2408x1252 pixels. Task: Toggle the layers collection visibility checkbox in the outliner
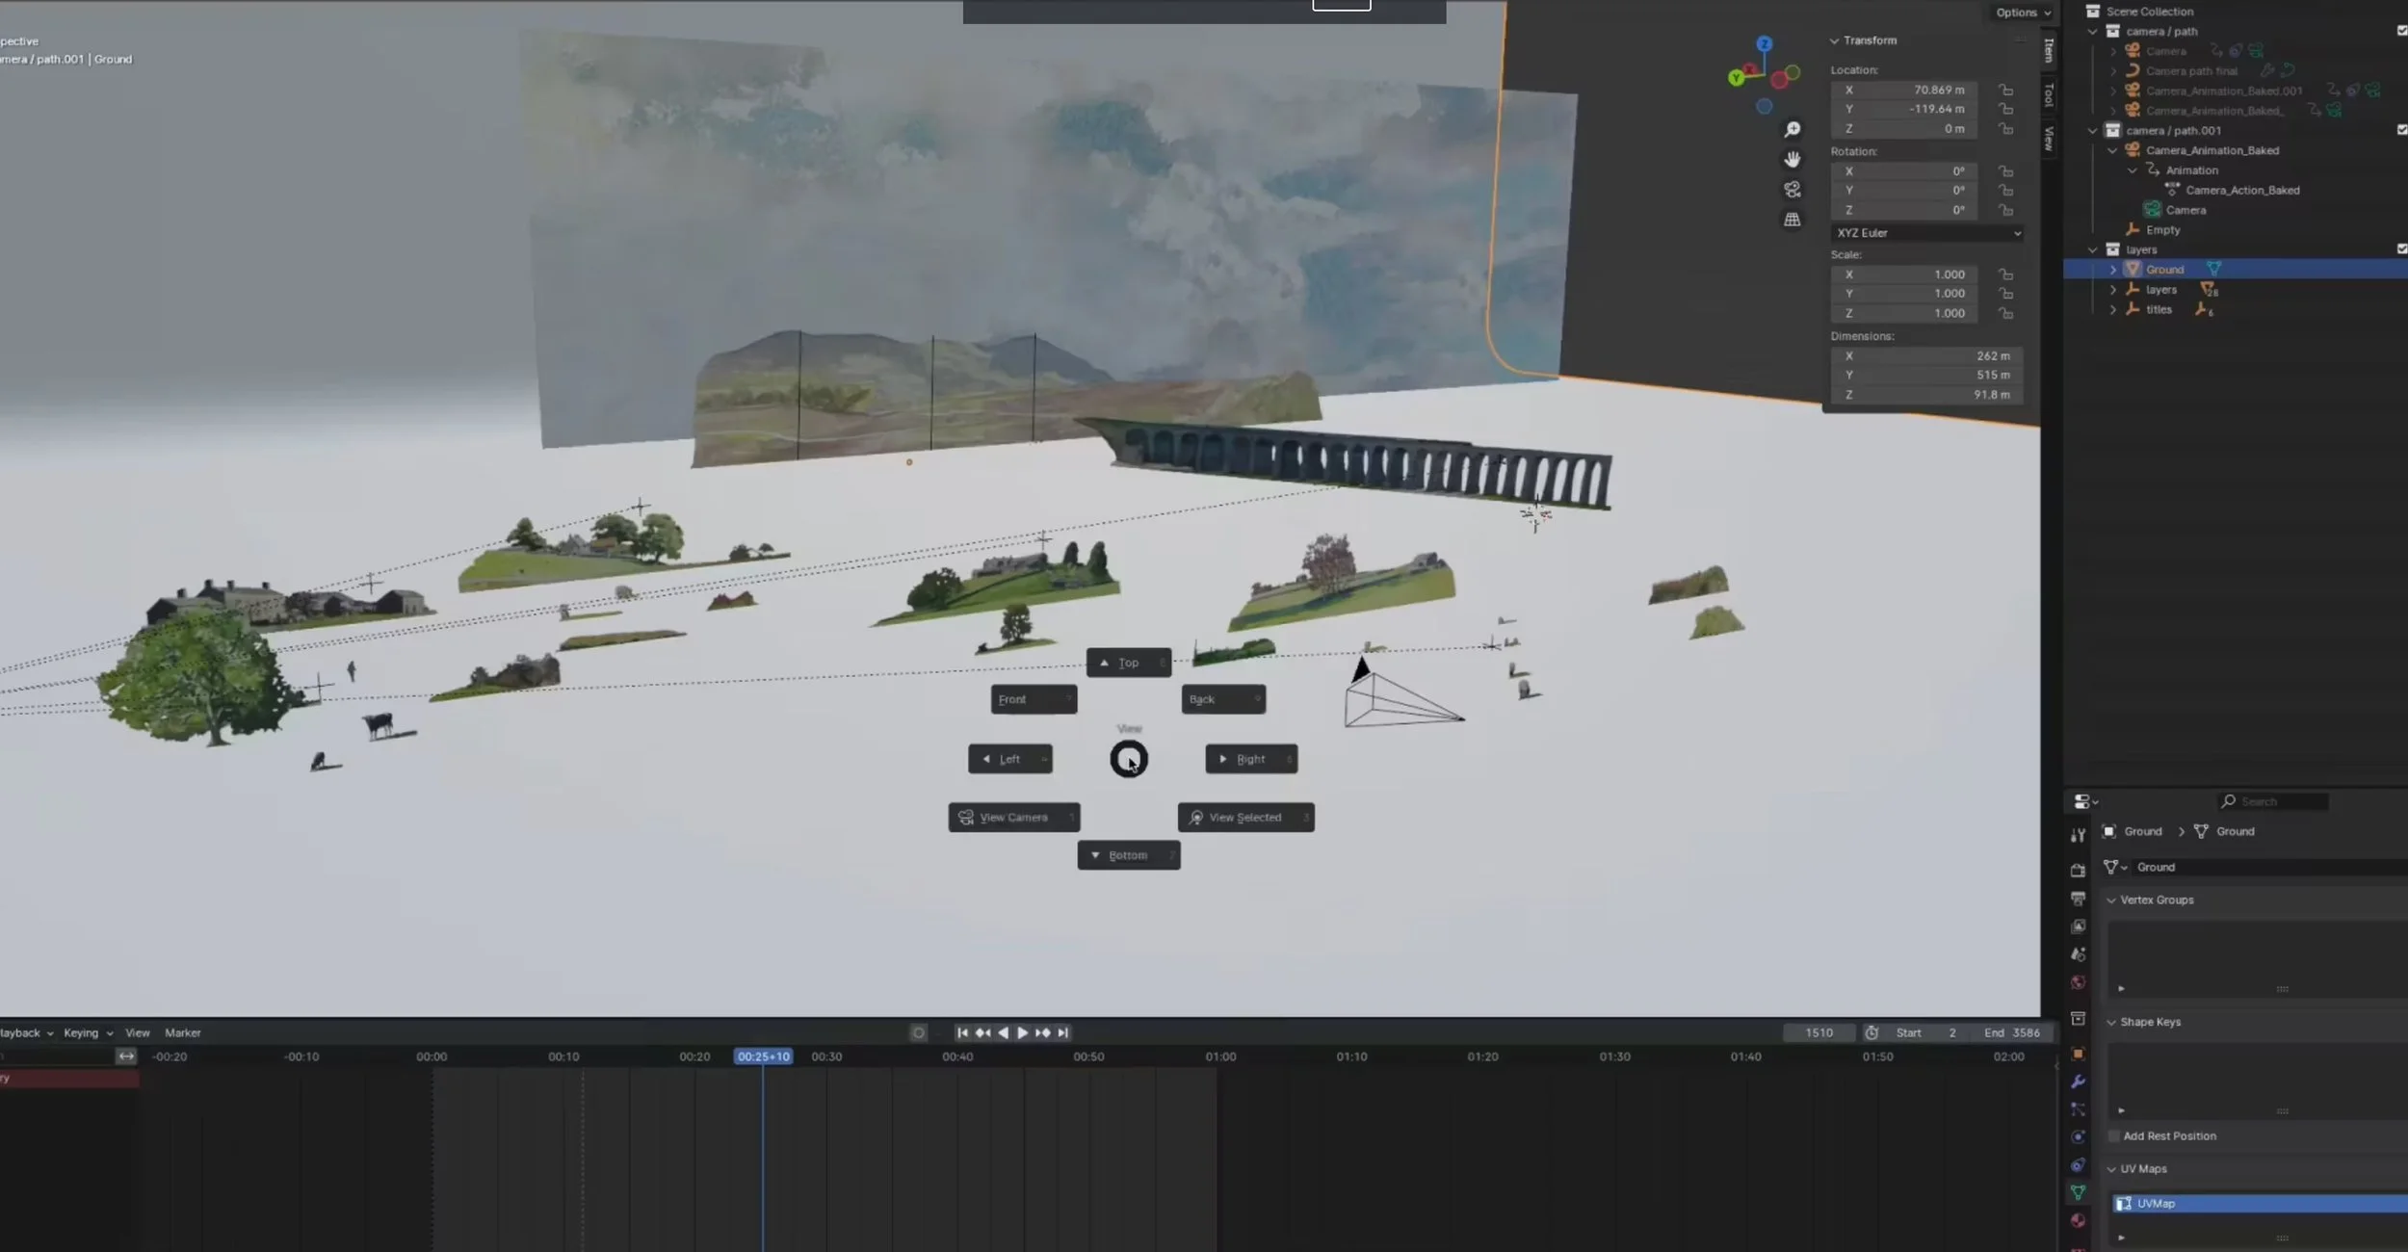pos(2401,249)
